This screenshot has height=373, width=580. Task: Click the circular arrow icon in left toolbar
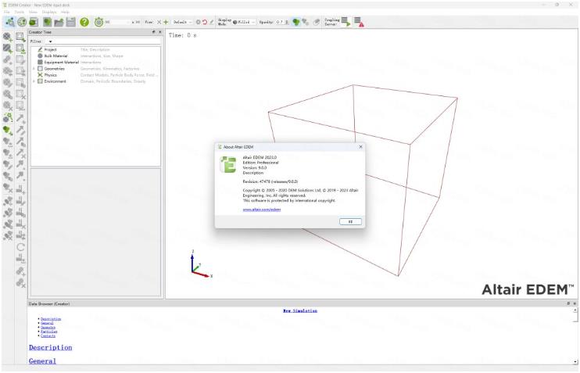pyautogui.click(x=20, y=247)
